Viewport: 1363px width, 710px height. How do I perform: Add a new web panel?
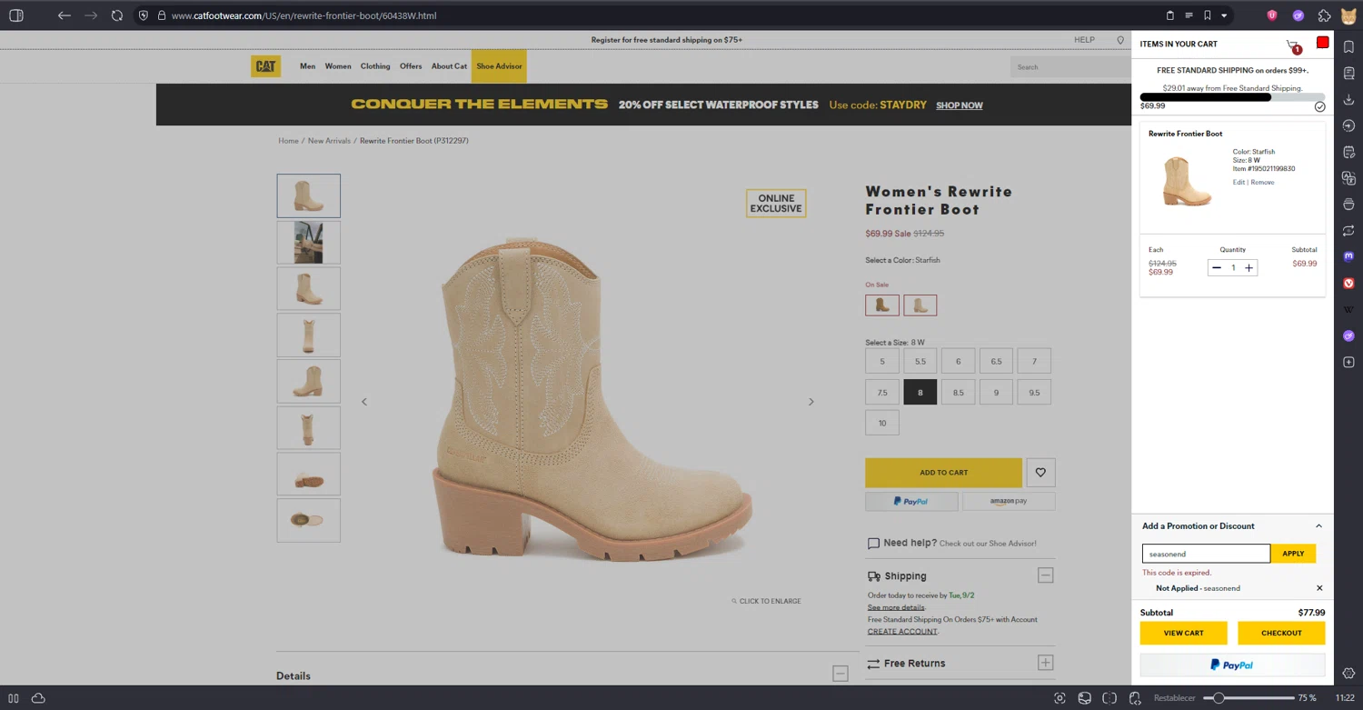click(1349, 363)
